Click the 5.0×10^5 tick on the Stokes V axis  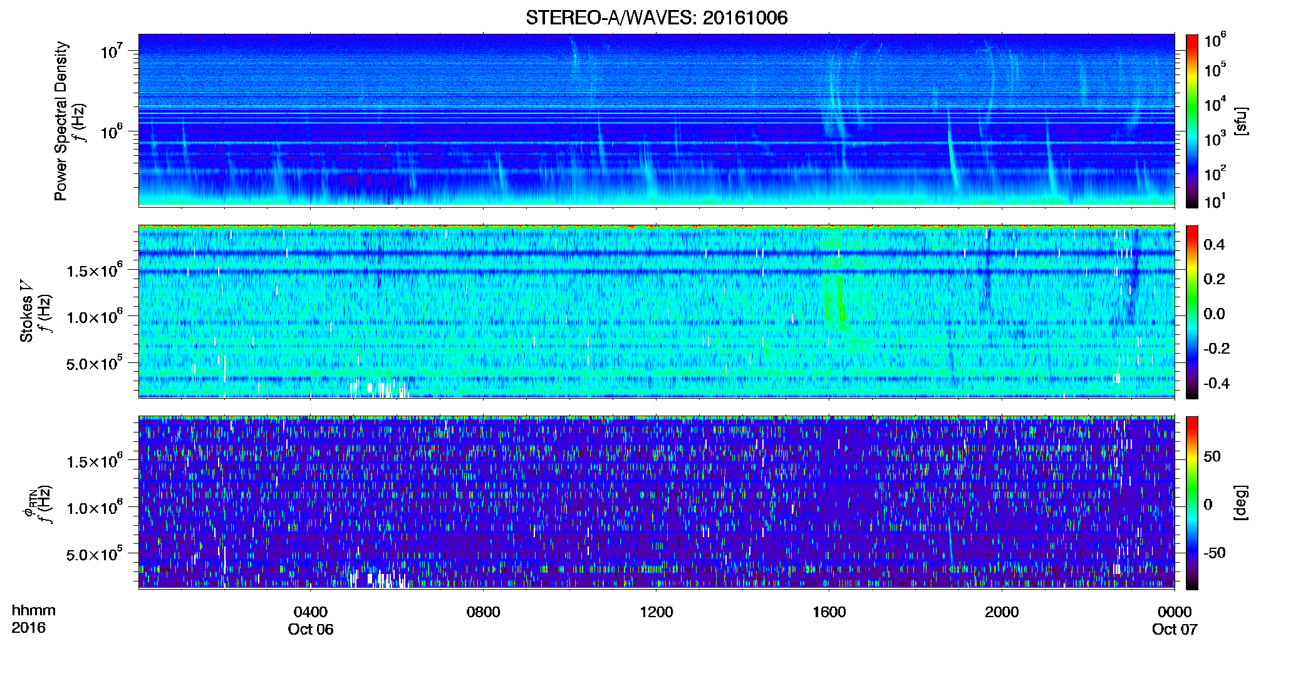tap(95, 363)
